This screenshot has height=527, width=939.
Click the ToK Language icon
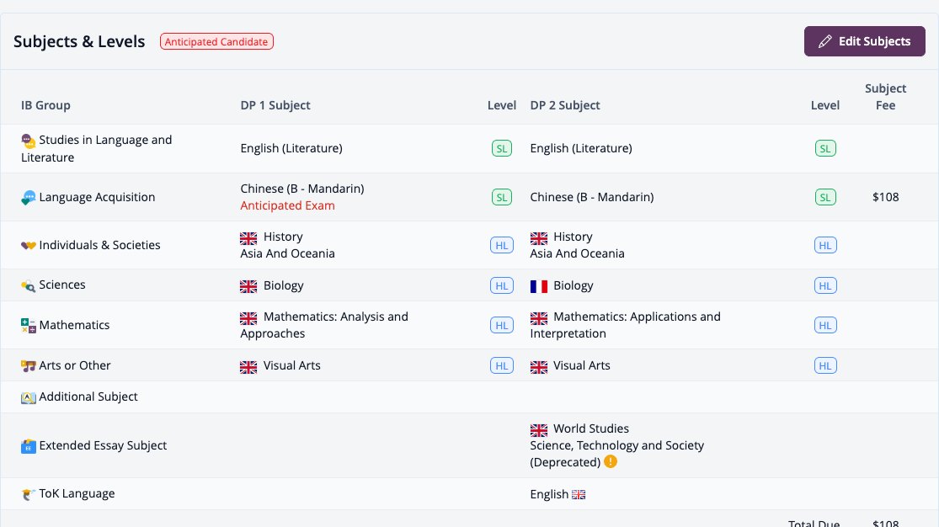coord(28,494)
